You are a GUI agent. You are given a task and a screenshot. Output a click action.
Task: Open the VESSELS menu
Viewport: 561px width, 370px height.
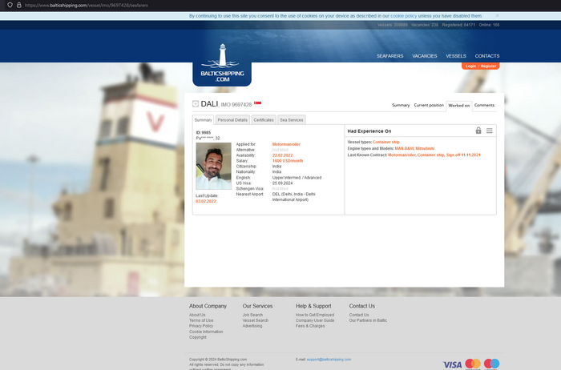click(x=456, y=56)
